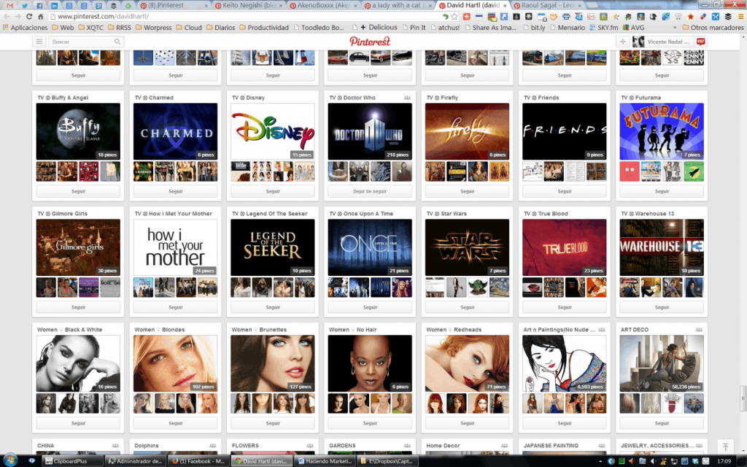This screenshot has height=467, width=747.
Task: Click the search magnifier icon
Action: pyautogui.click(x=117, y=42)
